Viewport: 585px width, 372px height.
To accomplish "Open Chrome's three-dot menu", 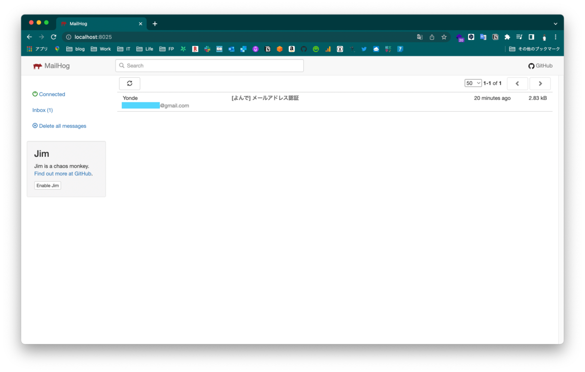I will [x=555, y=37].
